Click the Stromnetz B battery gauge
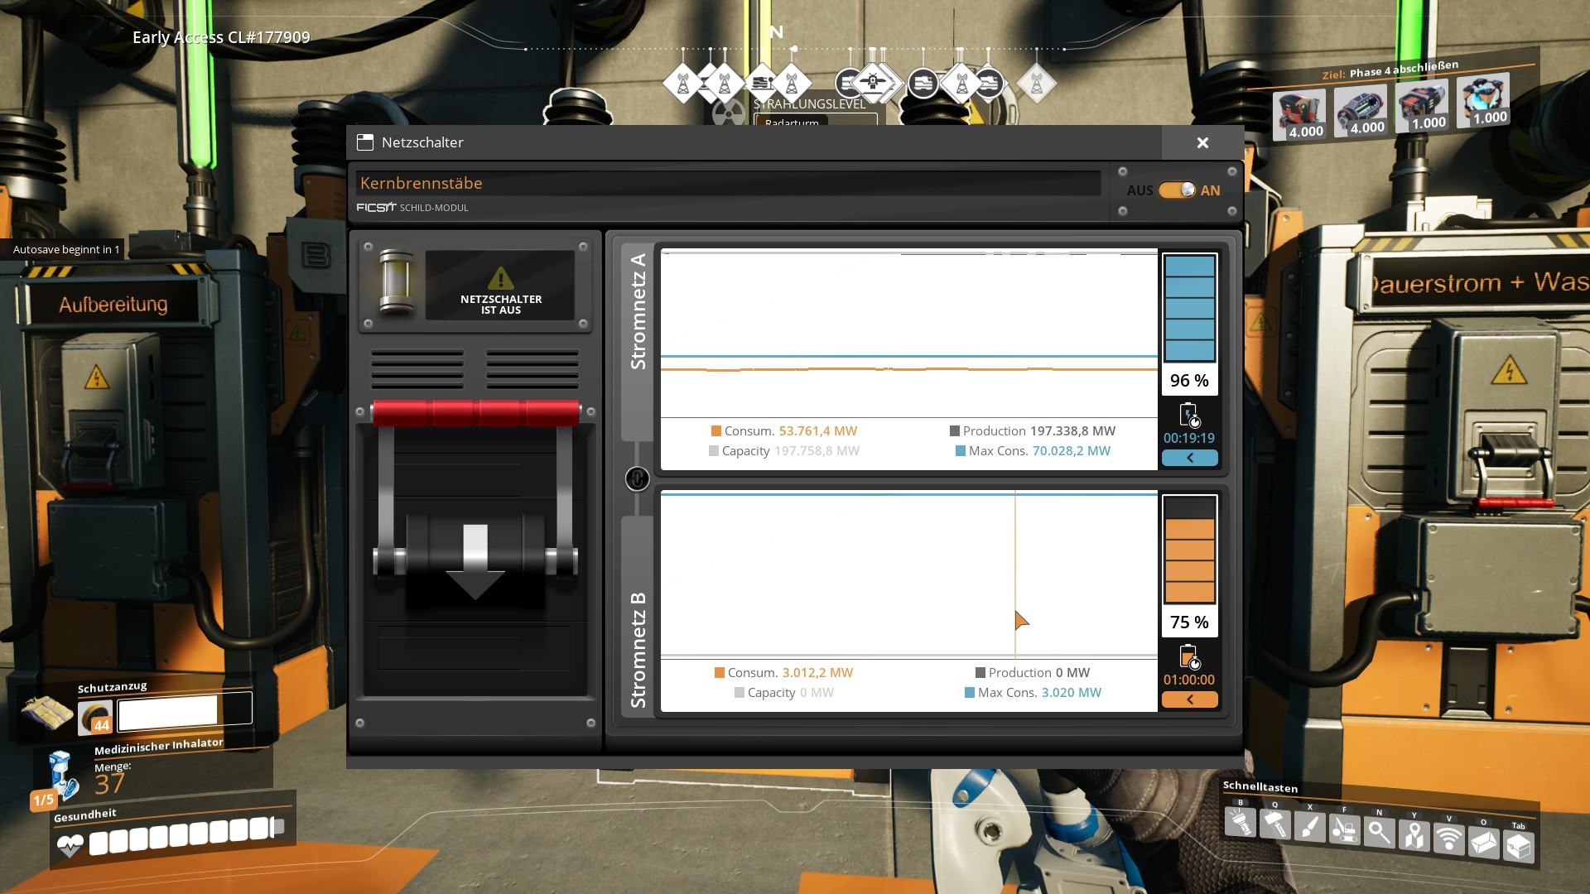 (1189, 550)
